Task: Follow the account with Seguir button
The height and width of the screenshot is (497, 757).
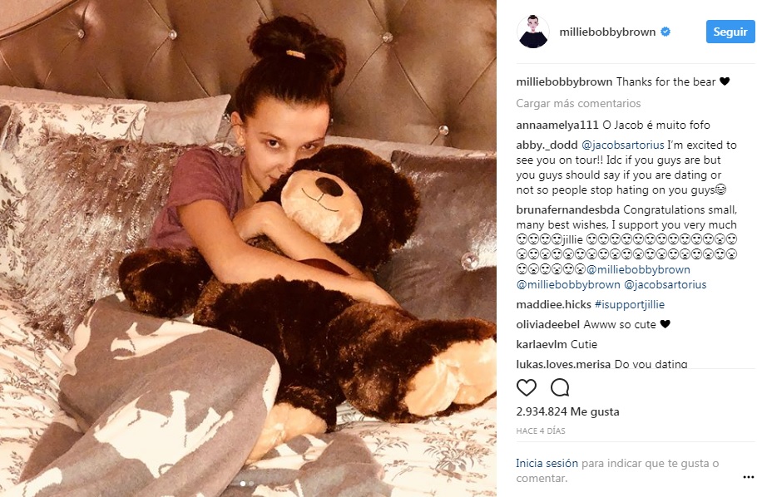Action: (730, 32)
